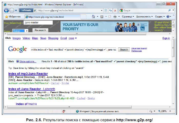Image resolution: width=179 pixels, height=123 pixels.
Task: Click the Read Mail envelope icon
Action: pos(110,17)
